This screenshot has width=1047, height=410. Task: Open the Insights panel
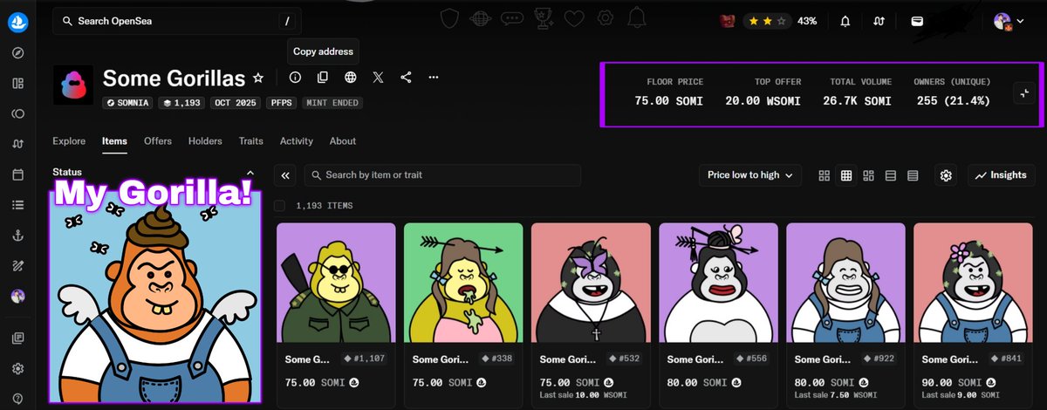(x=1001, y=175)
